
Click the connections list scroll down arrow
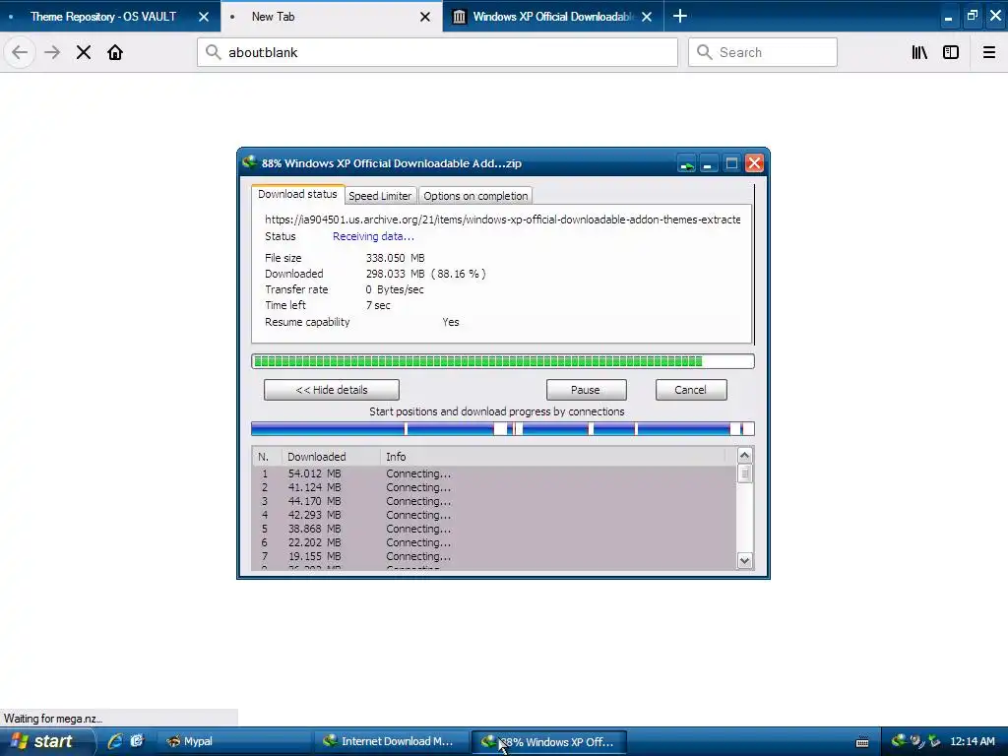pos(744,560)
